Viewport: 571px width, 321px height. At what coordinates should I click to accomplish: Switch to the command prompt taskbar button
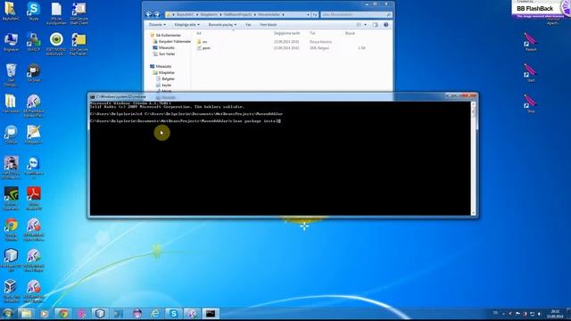211,313
